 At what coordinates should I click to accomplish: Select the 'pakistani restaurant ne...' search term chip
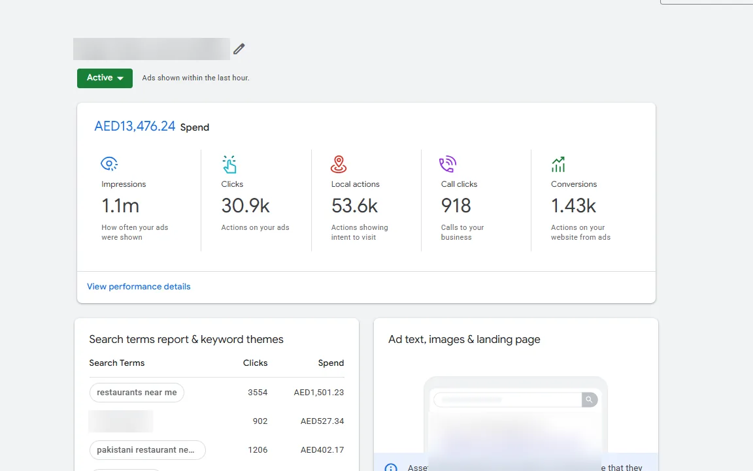(x=148, y=450)
